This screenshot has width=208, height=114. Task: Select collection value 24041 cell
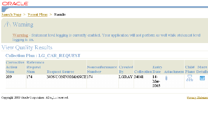click(139, 77)
